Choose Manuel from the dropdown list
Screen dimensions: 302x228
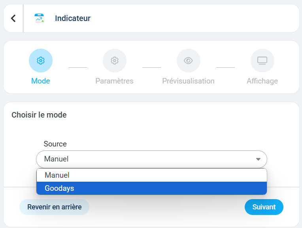pyautogui.click(x=152, y=175)
